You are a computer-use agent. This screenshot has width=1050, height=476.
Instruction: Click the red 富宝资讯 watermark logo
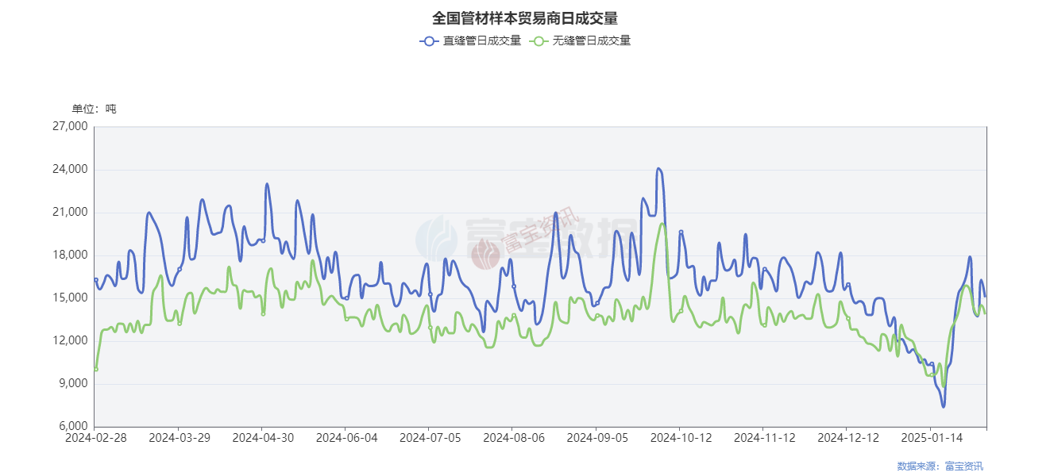(486, 254)
